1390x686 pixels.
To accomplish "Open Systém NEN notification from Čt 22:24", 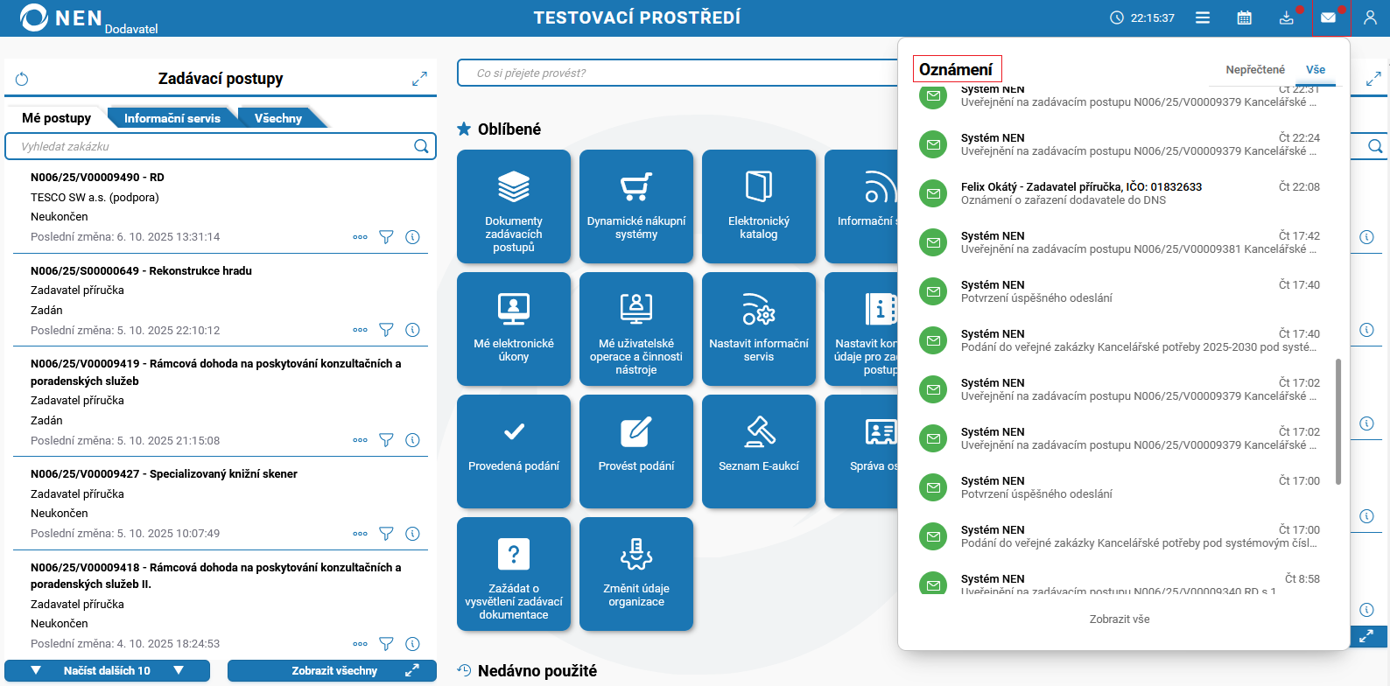I will 1120,144.
